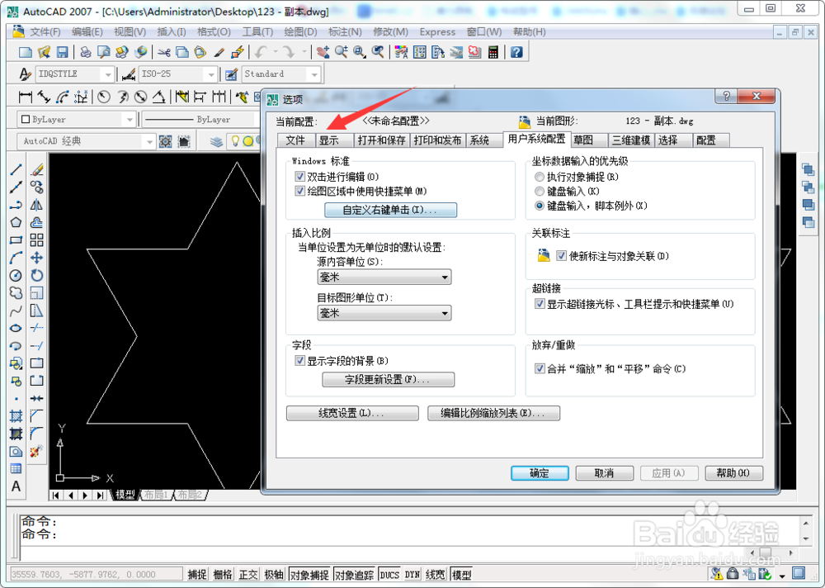Select the Mirror modify tool
The height and width of the screenshot is (588, 825).
coord(37,205)
